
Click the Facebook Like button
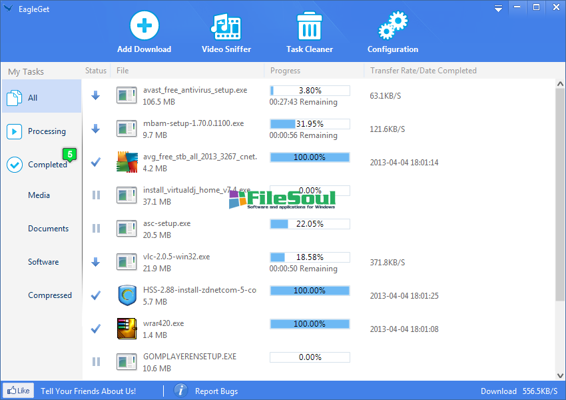click(18, 391)
